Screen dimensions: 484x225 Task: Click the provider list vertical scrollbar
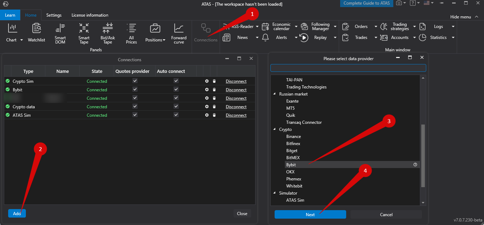[x=423, y=156]
